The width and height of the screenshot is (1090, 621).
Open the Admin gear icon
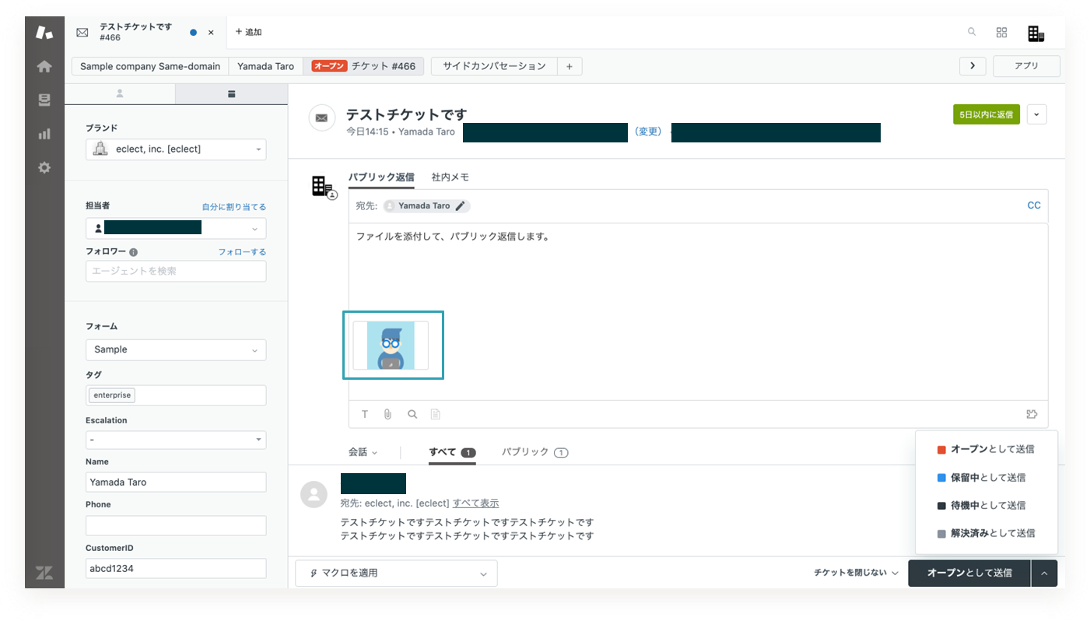tap(44, 167)
